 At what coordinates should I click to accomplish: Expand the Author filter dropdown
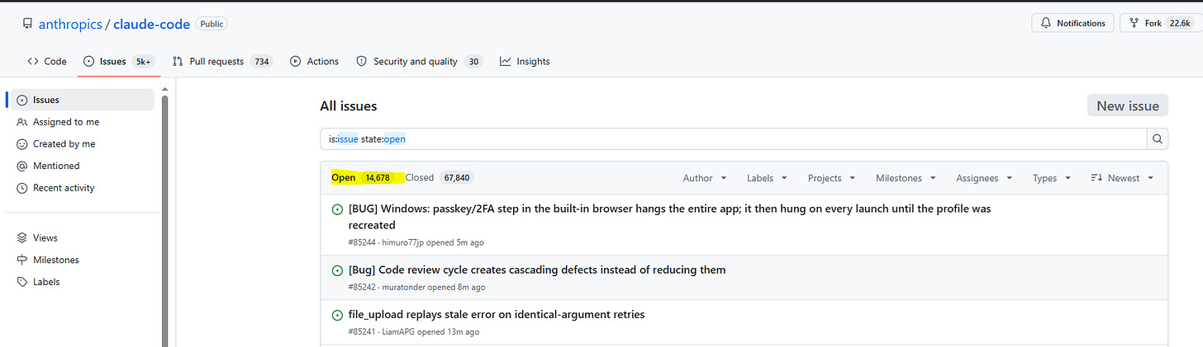click(705, 178)
